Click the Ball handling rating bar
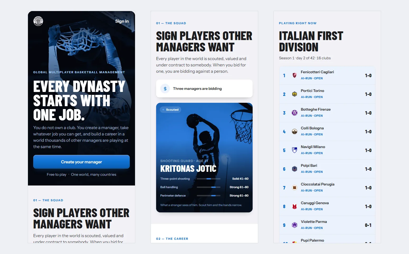Screen dimensions: 409x254 pyautogui.click(x=209, y=187)
